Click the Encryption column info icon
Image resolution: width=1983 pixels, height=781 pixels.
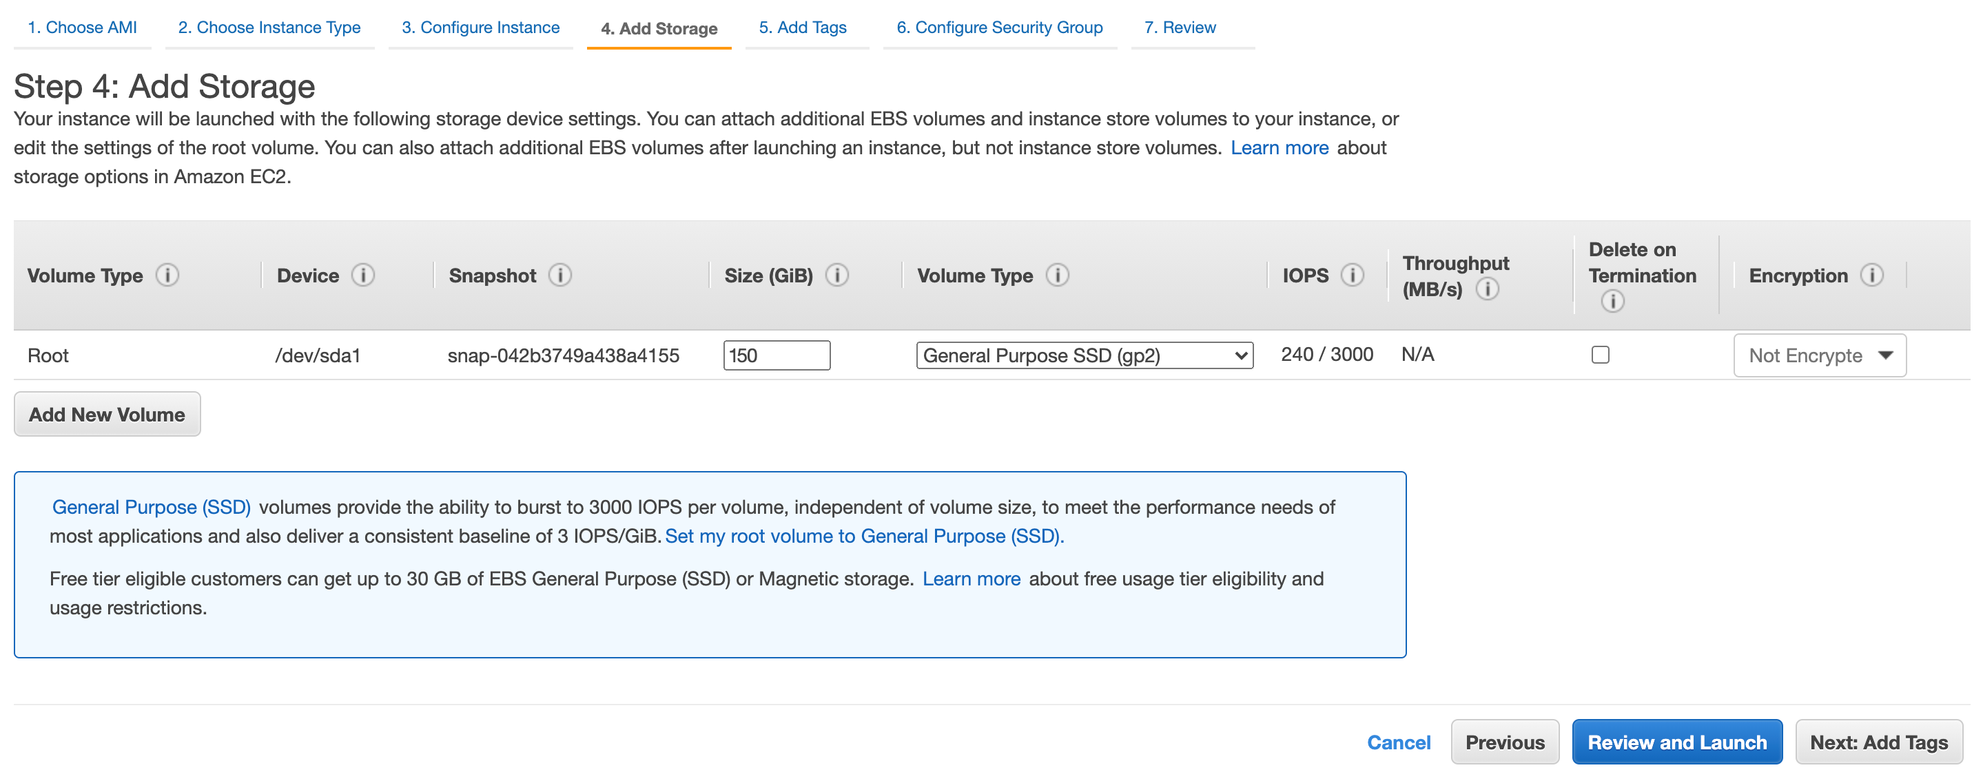click(x=1872, y=275)
